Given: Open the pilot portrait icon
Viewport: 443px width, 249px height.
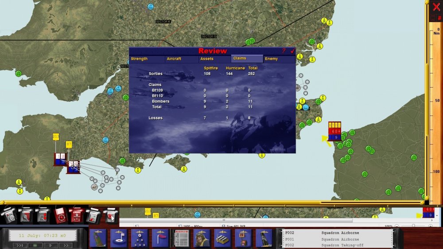Looking at the screenshot, I should coord(202,238).
